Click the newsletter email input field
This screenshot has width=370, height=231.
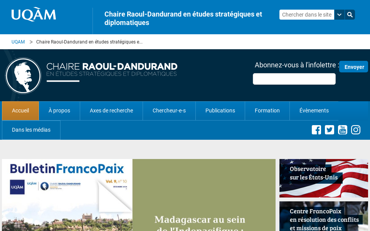[294, 79]
